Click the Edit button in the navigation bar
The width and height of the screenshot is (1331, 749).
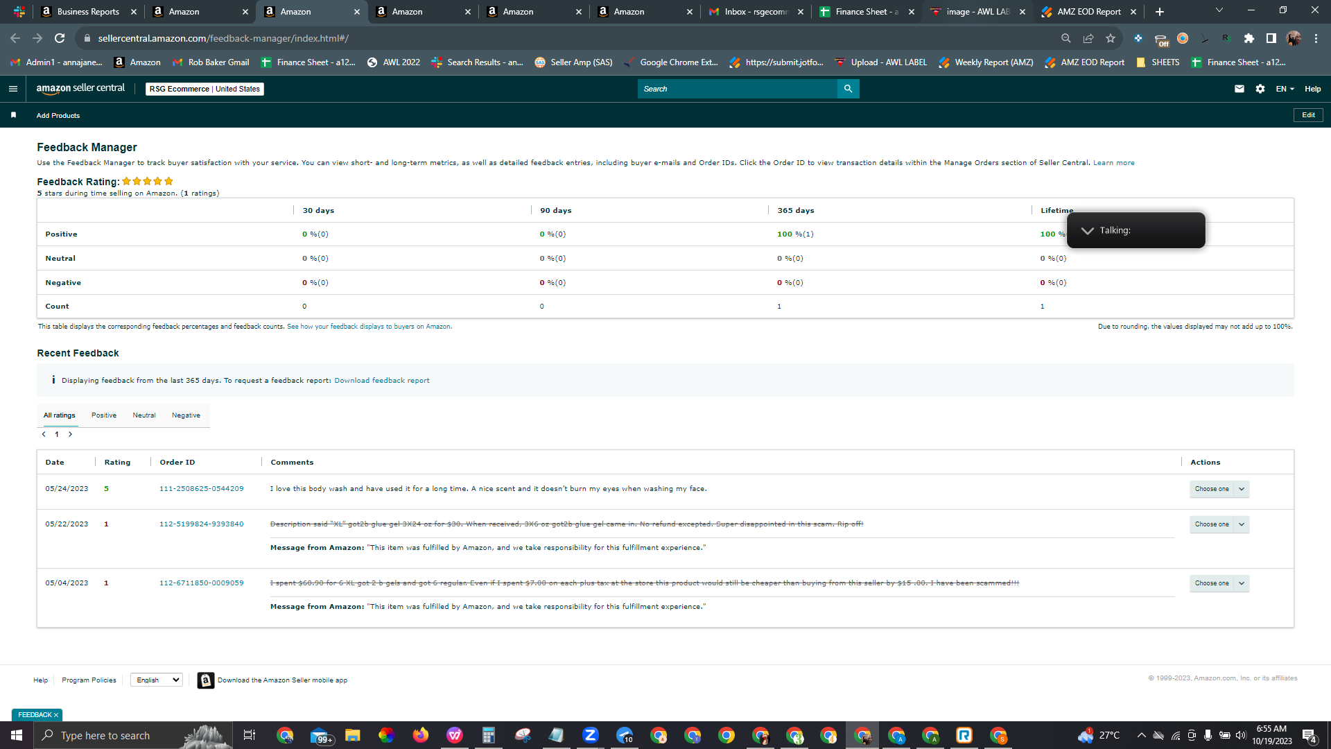tap(1308, 115)
